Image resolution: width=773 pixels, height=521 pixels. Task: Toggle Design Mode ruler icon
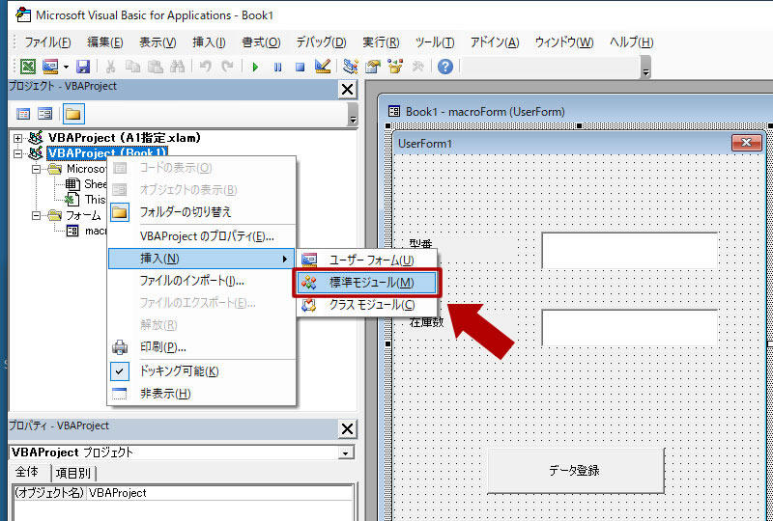(x=323, y=67)
